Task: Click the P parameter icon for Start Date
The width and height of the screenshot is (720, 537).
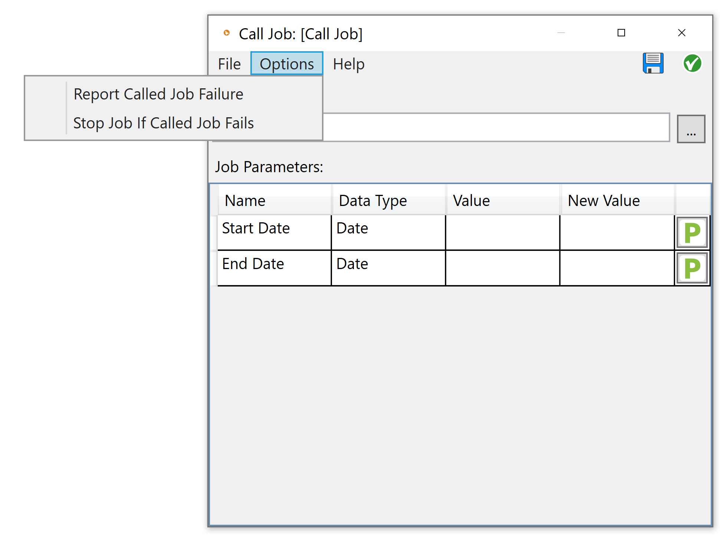Action: click(691, 232)
